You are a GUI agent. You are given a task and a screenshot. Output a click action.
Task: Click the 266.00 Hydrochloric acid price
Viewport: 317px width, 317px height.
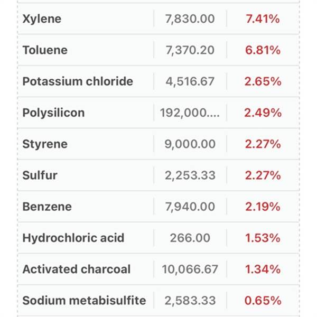(190, 238)
